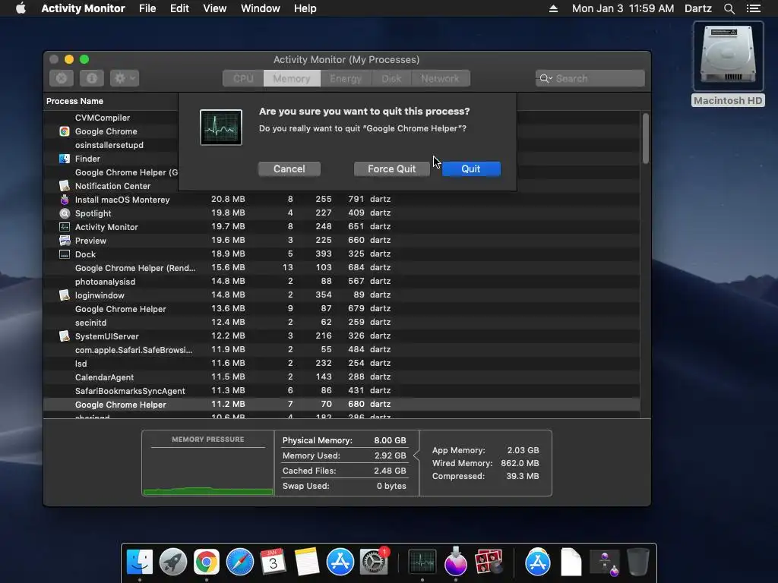This screenshot has width=778, height=583.
Task: Select Google Chrome Helper (Rend... process
Action: (x=341, y=268)
